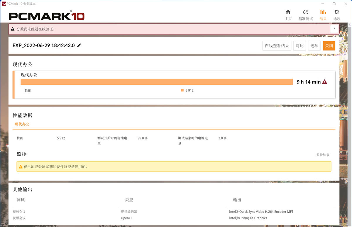Click the EXP_2022-06-29 result title text
This screenshot has width=352, height=227.
pos(43,45)
